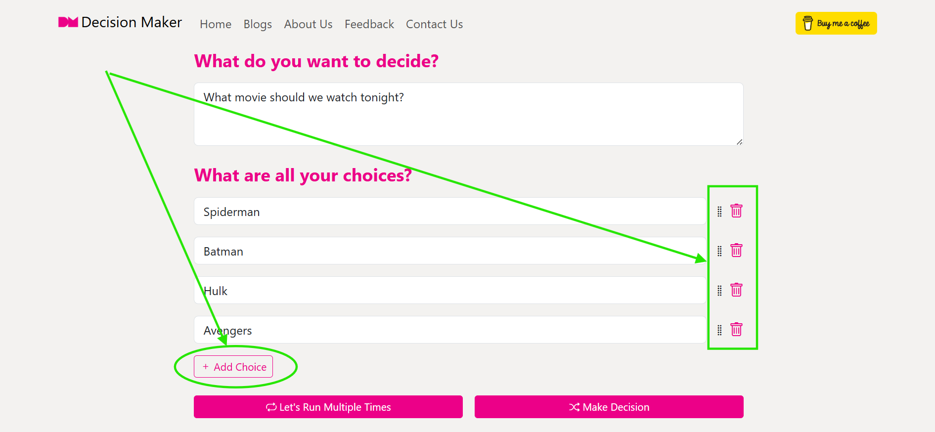
Task: Click the repeat icon on Let's Run Multiple Times
Action: coord(271,407)
